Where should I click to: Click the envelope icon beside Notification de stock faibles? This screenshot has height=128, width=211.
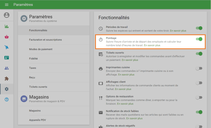coord(101,113)
